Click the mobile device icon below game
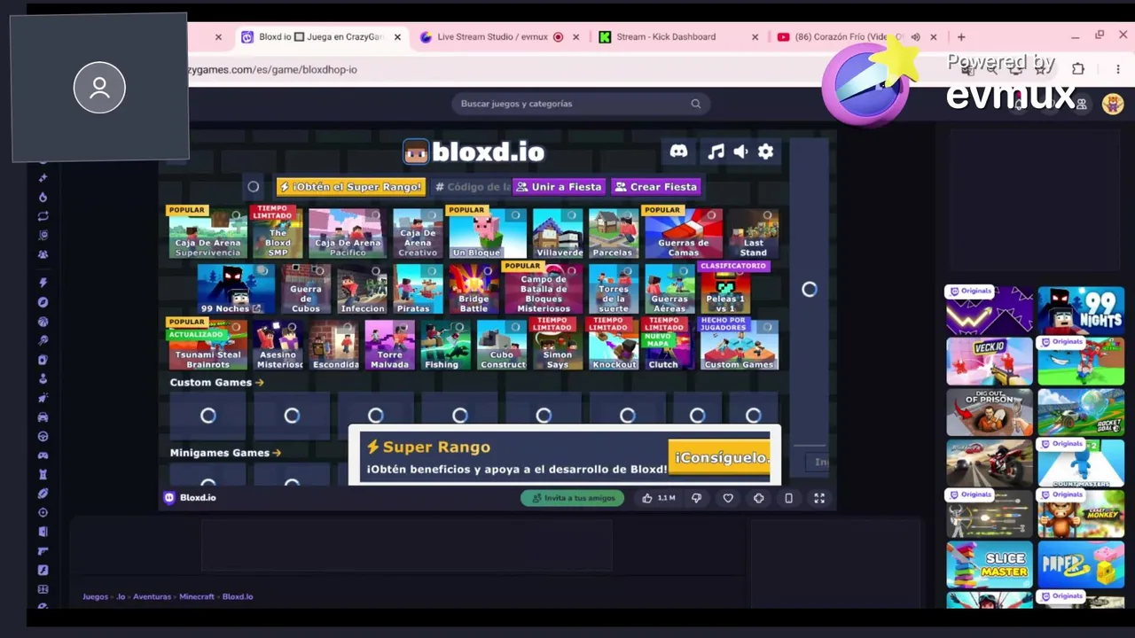Viewport: 1135px width, 638px height. (x=788, y=498)
